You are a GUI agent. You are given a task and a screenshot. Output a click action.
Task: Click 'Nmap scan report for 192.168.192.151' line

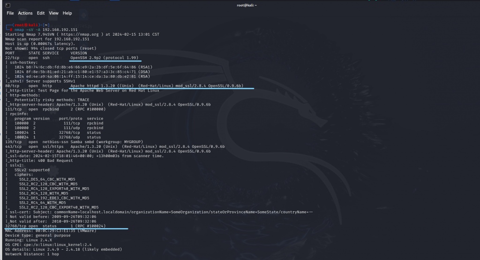click(x=47, y=39)
